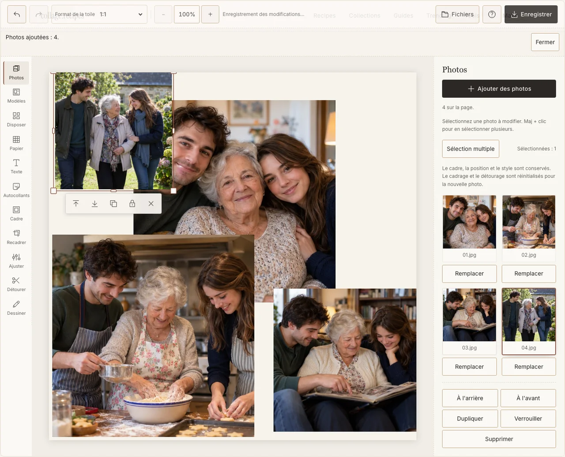Open the Modèles tool
This screenshot has height=457, width=565.
16,96
